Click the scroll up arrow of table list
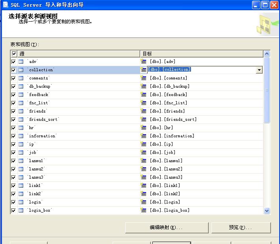Image resolution: width=280 pixels, height=244 pixels. coord(267,54)
